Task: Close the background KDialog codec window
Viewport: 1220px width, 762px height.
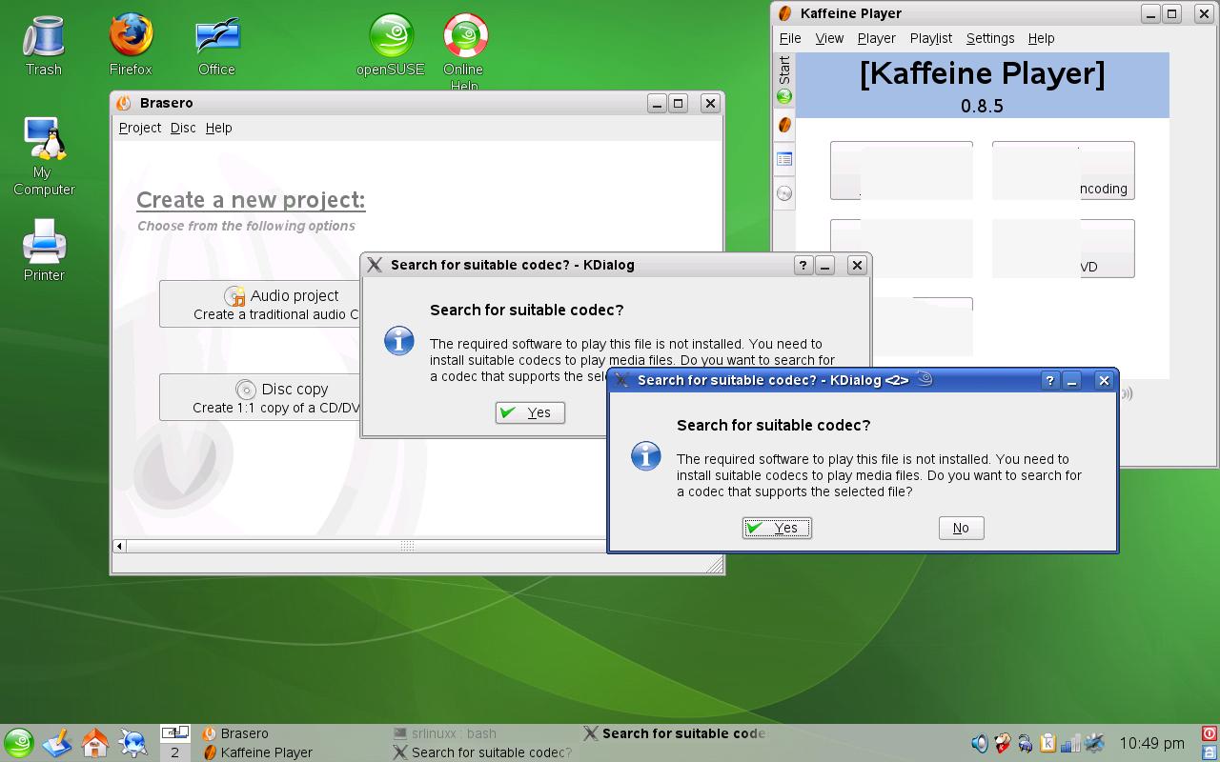Action: [857, 265]
